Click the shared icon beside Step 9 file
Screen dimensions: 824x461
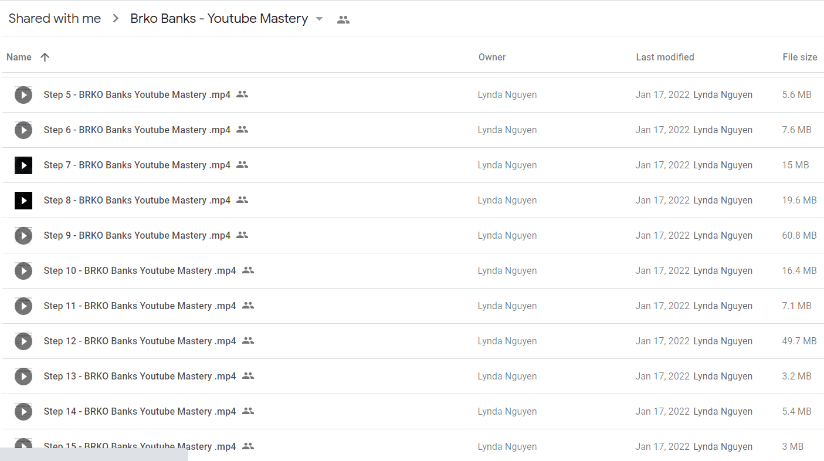click(242, 235)
